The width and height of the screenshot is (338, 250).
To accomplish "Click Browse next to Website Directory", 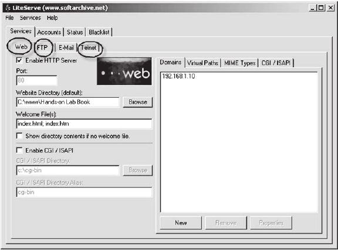I will (x=138, y=102).
